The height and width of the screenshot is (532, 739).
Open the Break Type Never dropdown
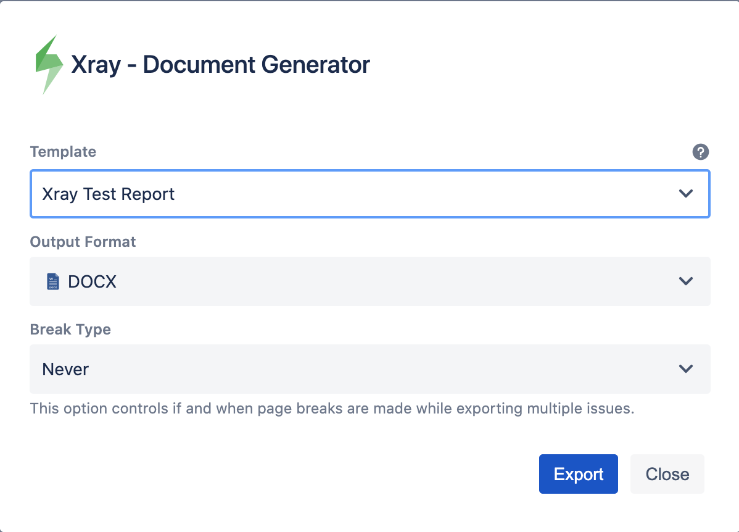(370, 369)
